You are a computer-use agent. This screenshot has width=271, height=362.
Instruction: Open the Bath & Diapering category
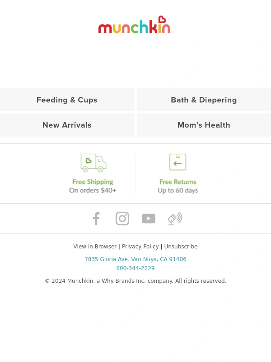click(204, 100)
